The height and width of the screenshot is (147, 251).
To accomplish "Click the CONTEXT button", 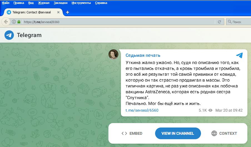I will pyautogui.click(x=224, y=133).
